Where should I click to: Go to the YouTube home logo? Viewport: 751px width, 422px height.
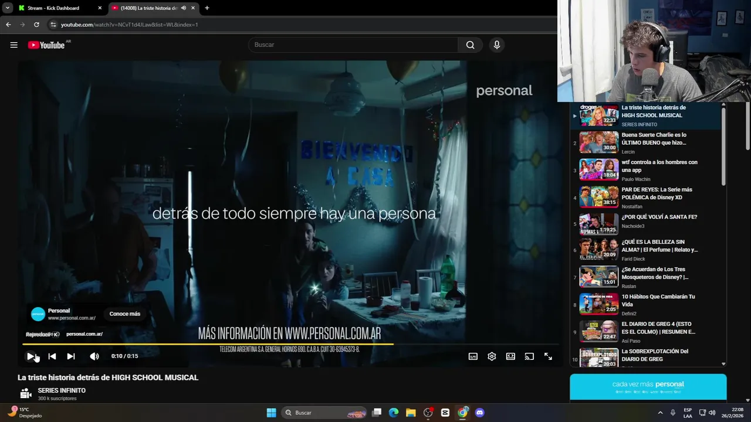pyautogui.click(x=46, y=45)
